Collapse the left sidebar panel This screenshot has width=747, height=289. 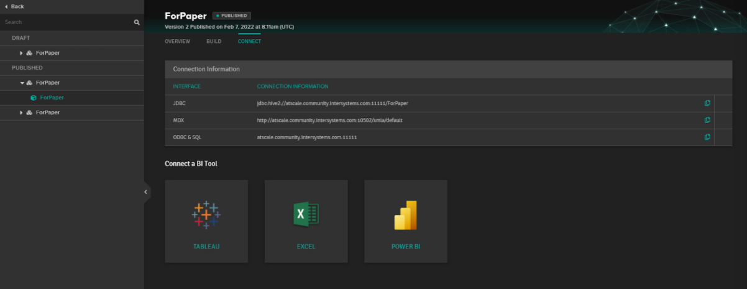[x=146, y=192]
